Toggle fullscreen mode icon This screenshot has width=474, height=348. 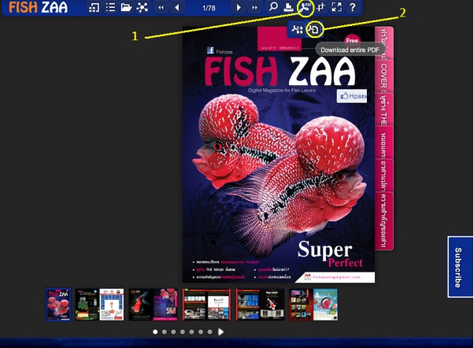[337, 8]
